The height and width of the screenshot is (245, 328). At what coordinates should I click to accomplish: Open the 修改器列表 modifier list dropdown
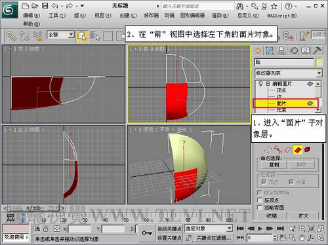(x=319, y=73)
